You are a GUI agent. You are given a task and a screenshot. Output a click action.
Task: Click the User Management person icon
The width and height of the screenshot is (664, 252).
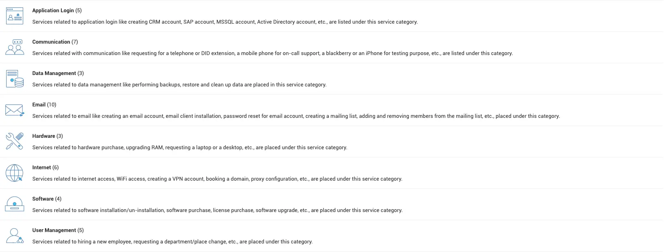[x=15, y=236]
